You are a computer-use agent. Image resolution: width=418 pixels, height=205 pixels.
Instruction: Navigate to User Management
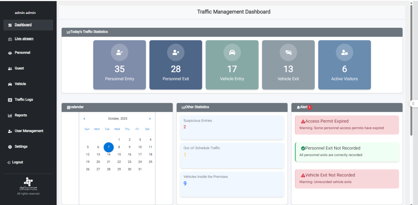click(x=29, y=131)
